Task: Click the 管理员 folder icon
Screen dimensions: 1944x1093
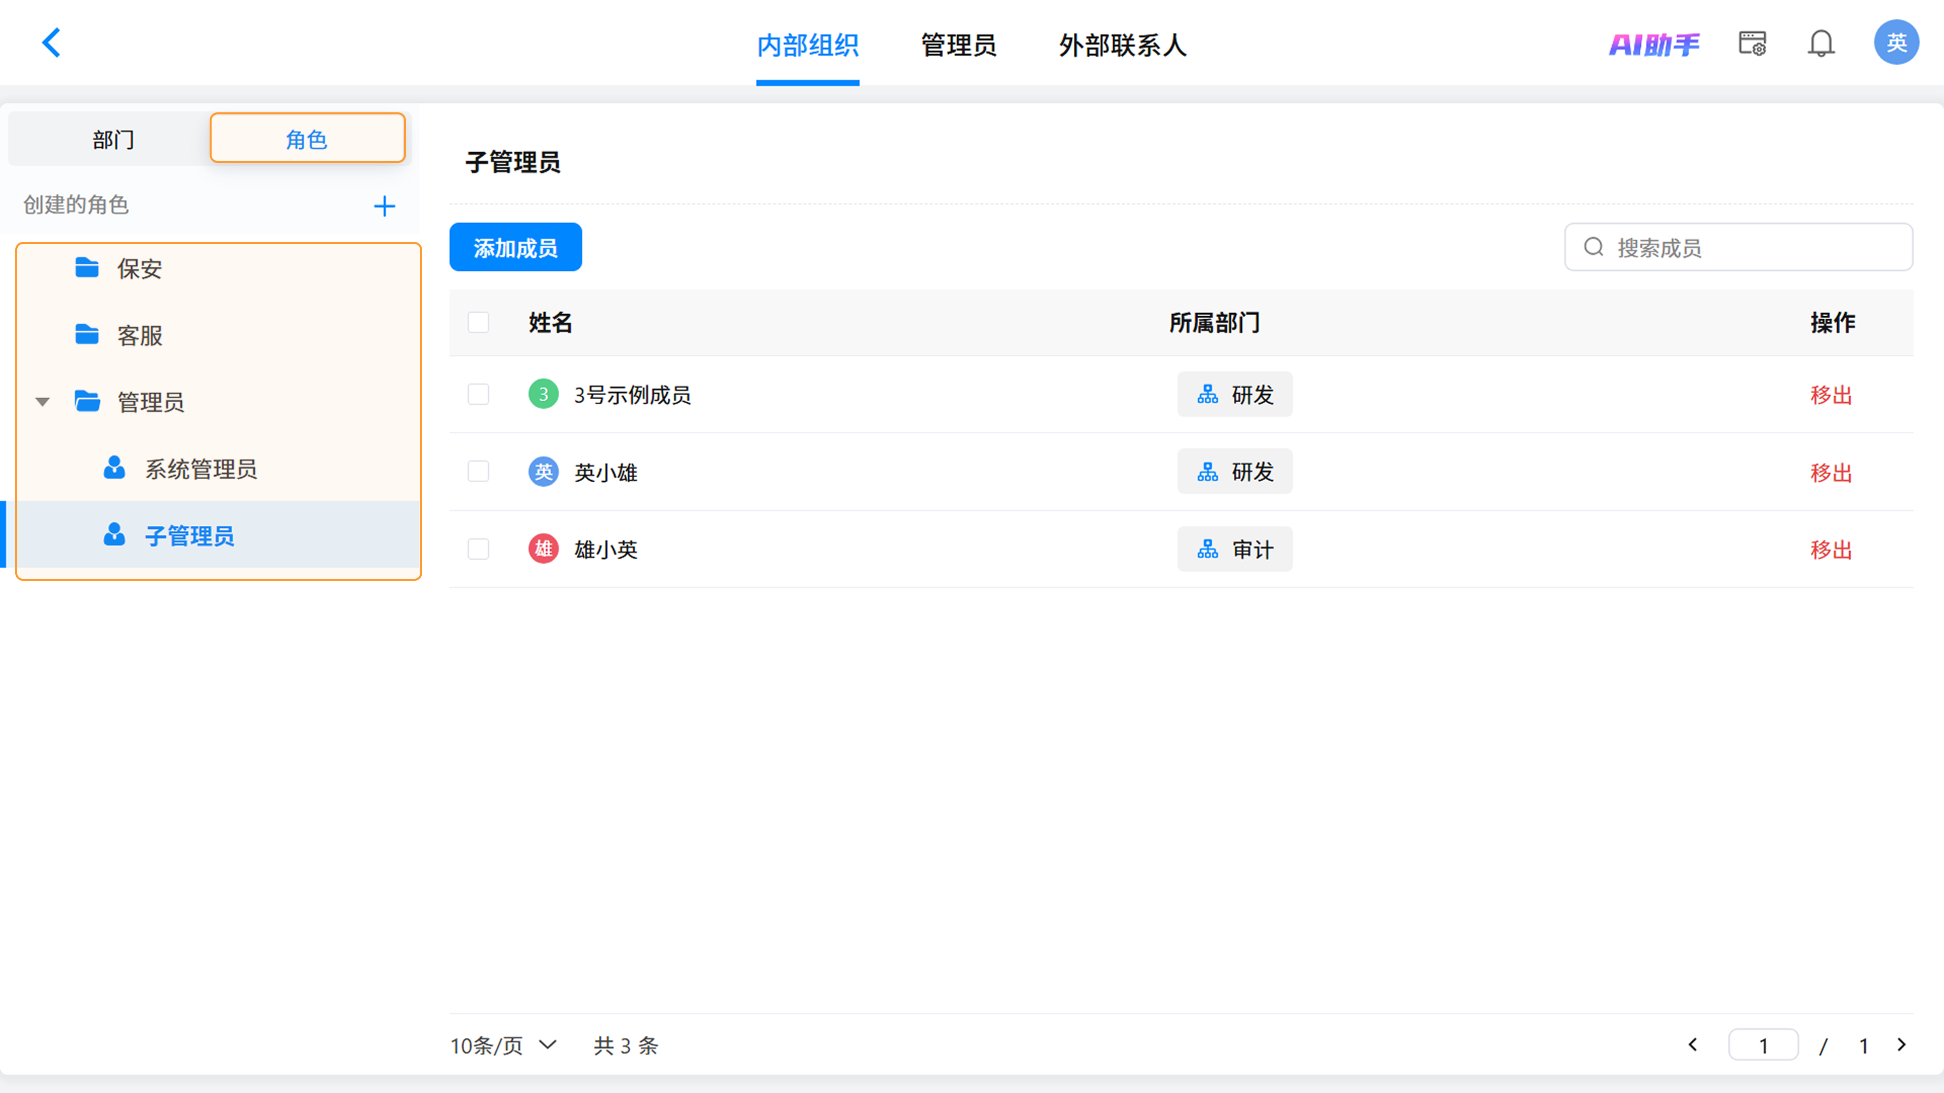Action: coord(87,401)
